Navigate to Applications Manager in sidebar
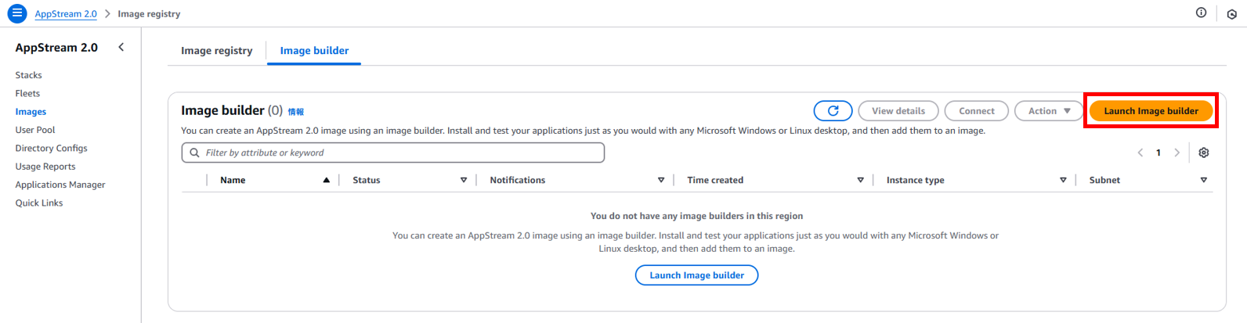 click(60, 185)
